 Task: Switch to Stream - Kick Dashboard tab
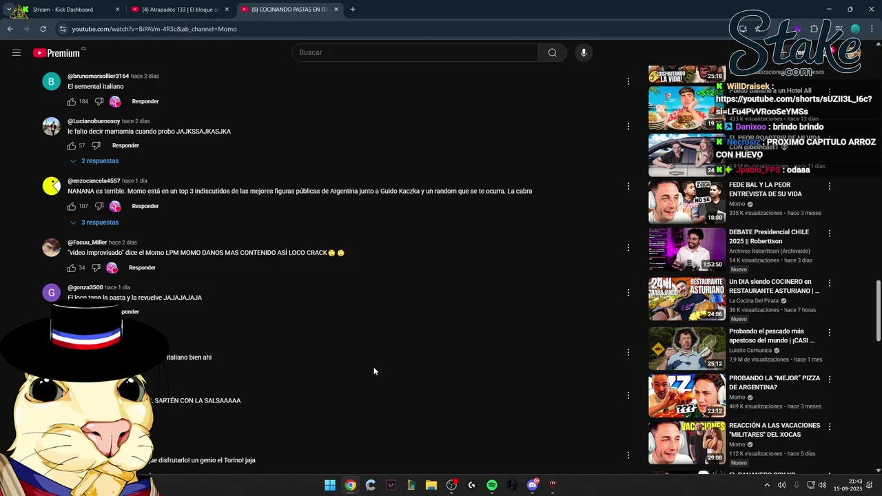click(x=69, y=10)
